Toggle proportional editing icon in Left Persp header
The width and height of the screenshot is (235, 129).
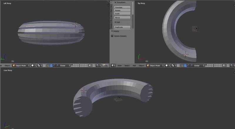pos(94,66)
